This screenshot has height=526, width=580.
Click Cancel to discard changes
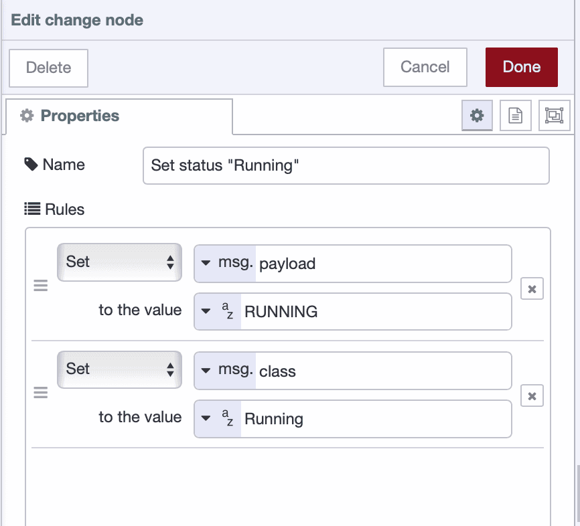click(425, 67)
